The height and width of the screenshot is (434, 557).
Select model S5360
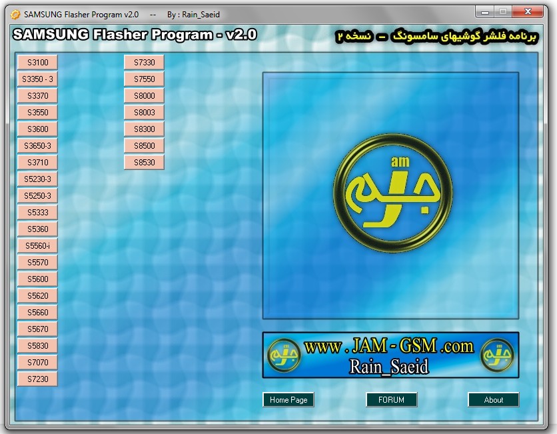pyautogui.click(x=38, y=229)
